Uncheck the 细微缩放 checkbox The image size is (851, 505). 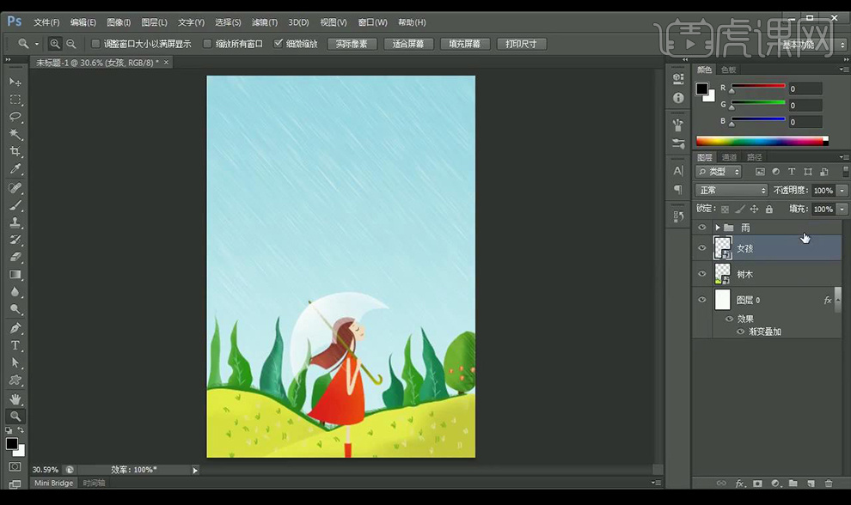pos(279,44)
